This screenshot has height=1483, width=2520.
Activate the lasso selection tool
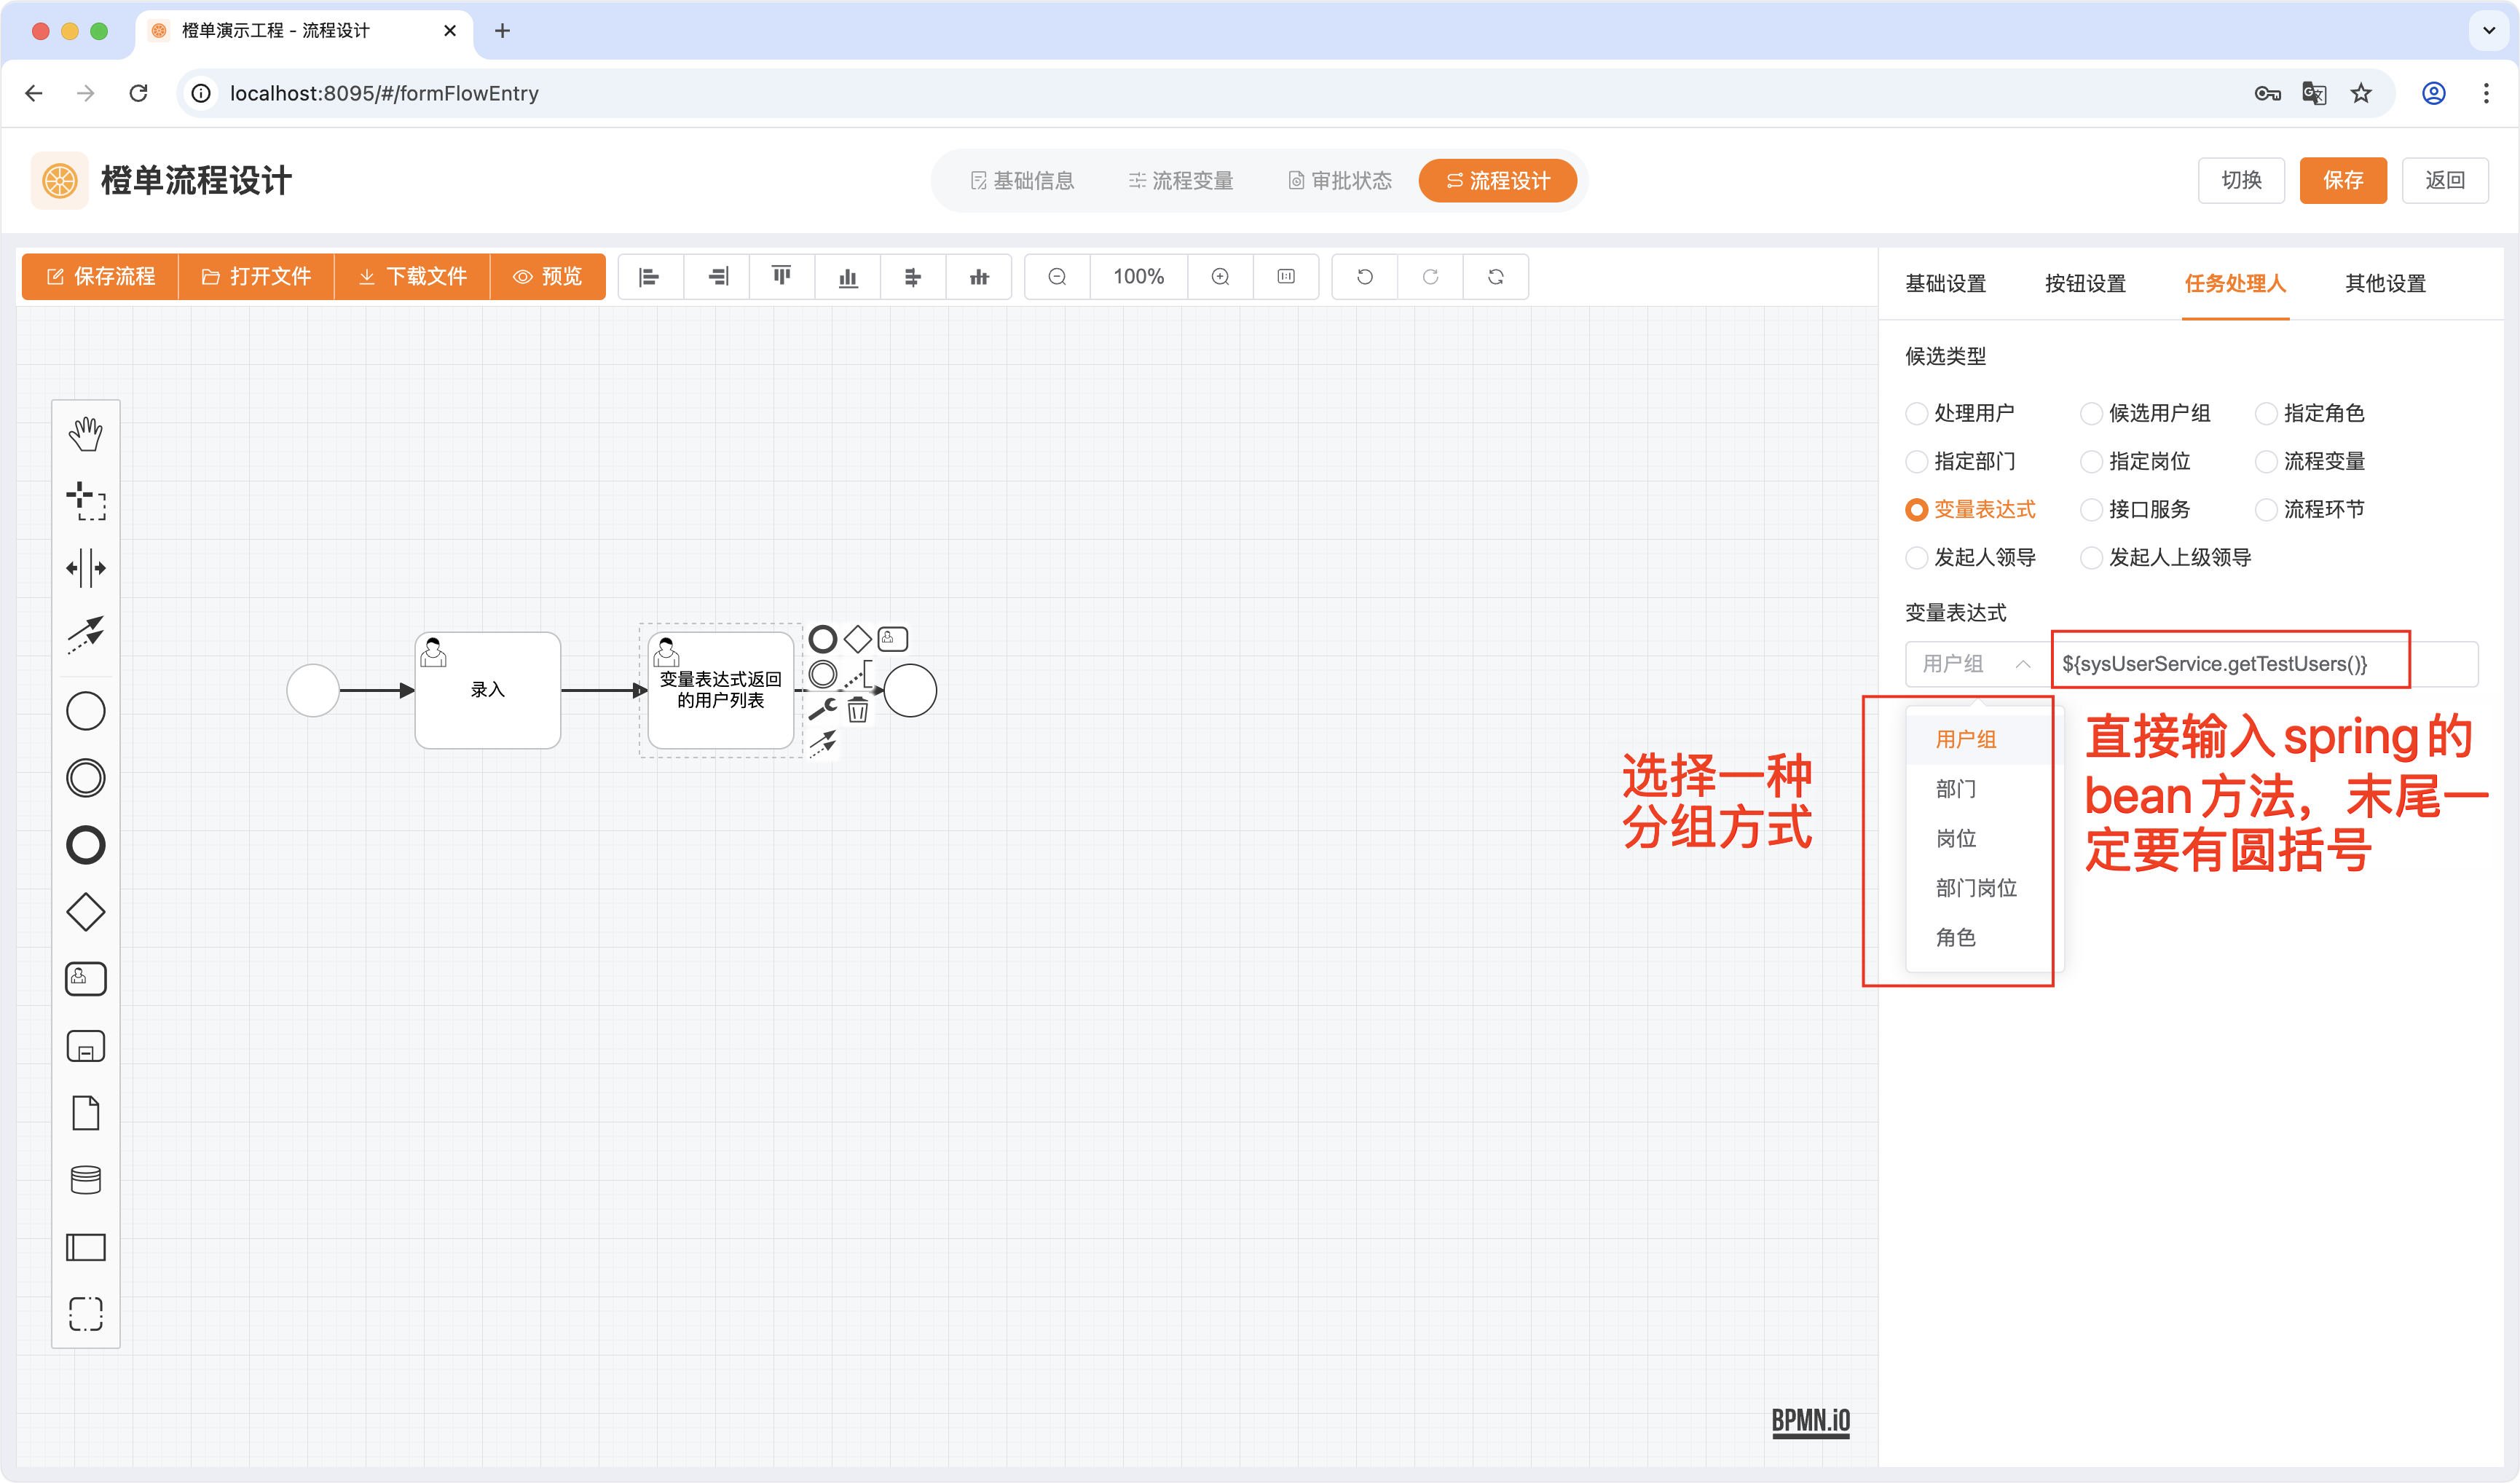pyautogui.click(x=86, y=501)
